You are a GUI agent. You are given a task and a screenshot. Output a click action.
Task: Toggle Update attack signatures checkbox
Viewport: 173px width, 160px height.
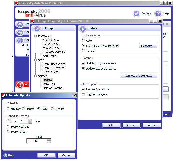coord(83,69)
